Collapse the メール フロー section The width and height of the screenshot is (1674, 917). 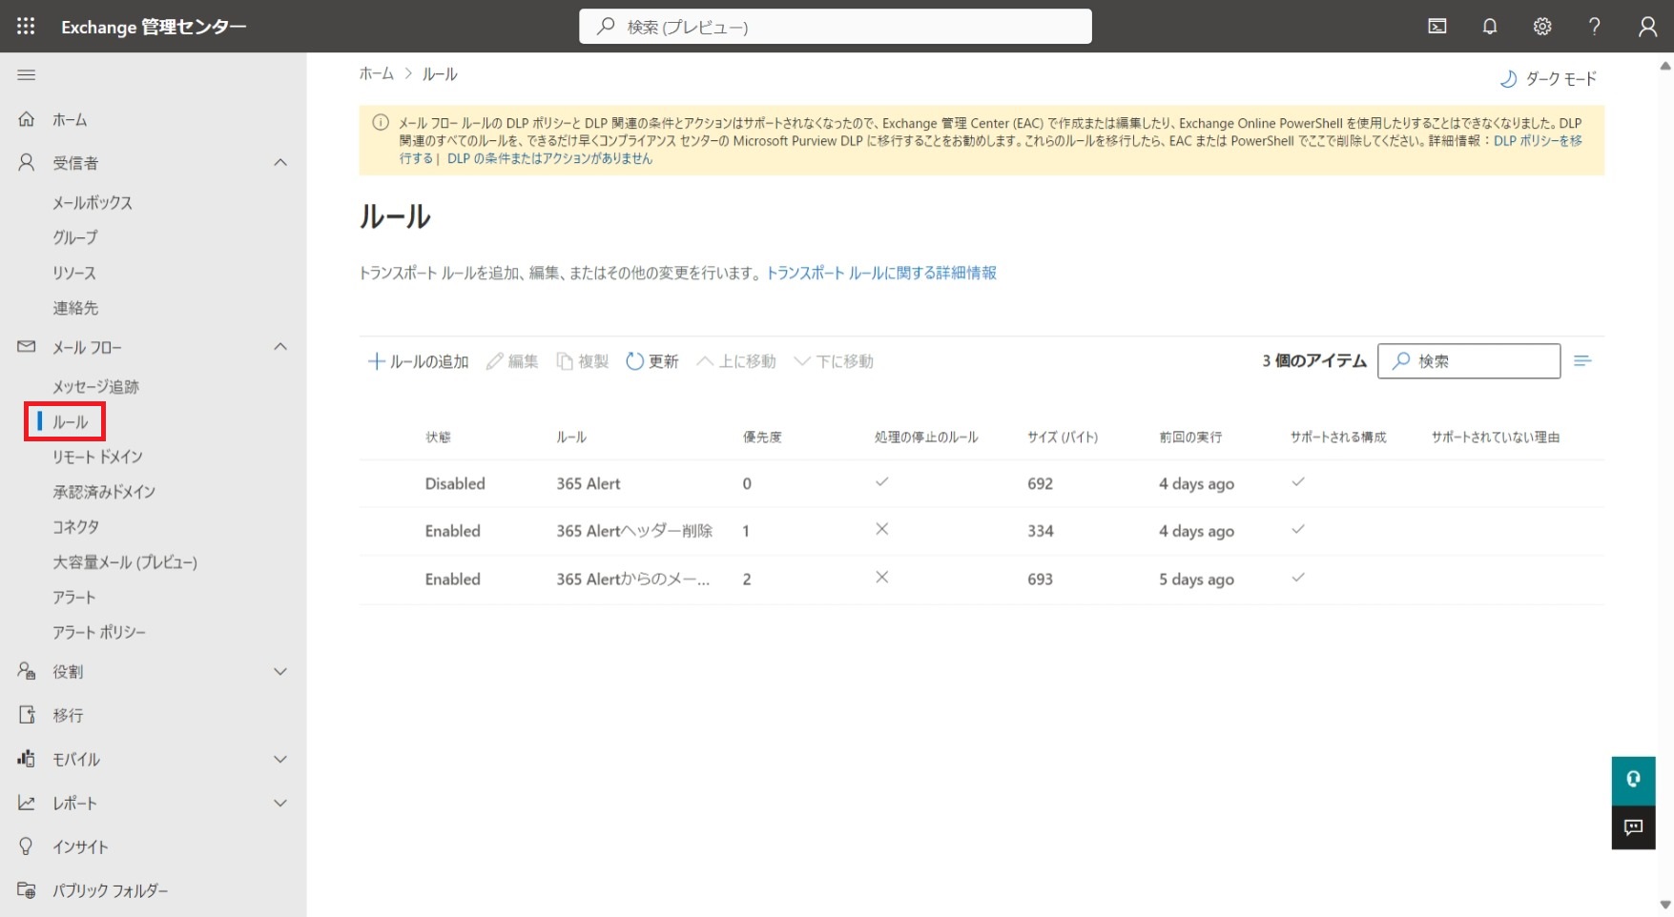(x=280, y=347)
